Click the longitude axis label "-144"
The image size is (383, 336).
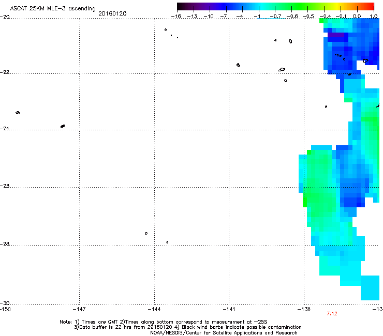point(154,310)
